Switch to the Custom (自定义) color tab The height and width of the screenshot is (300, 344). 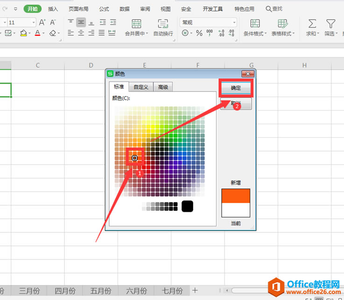[x=141, y=87]
